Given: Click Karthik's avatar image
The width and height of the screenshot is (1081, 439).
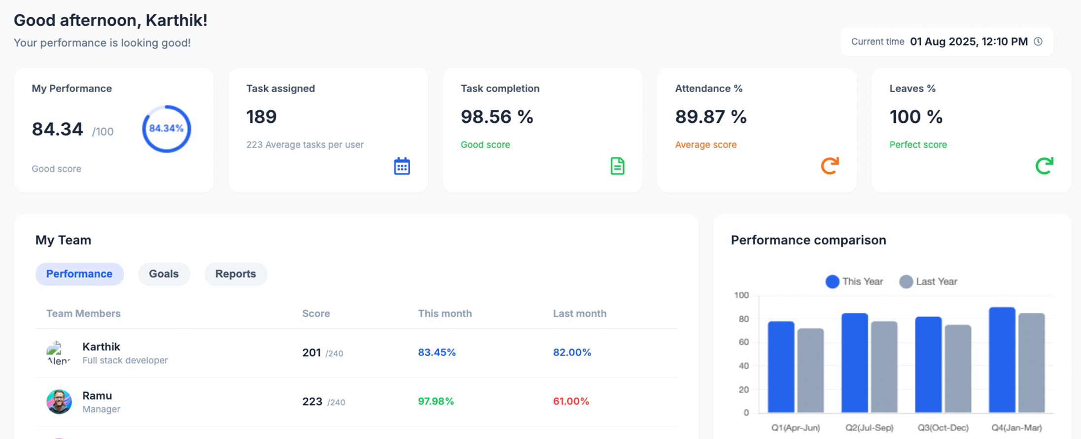Looking at the screenshot, I should pyautogui.click(x=58, y=353).
